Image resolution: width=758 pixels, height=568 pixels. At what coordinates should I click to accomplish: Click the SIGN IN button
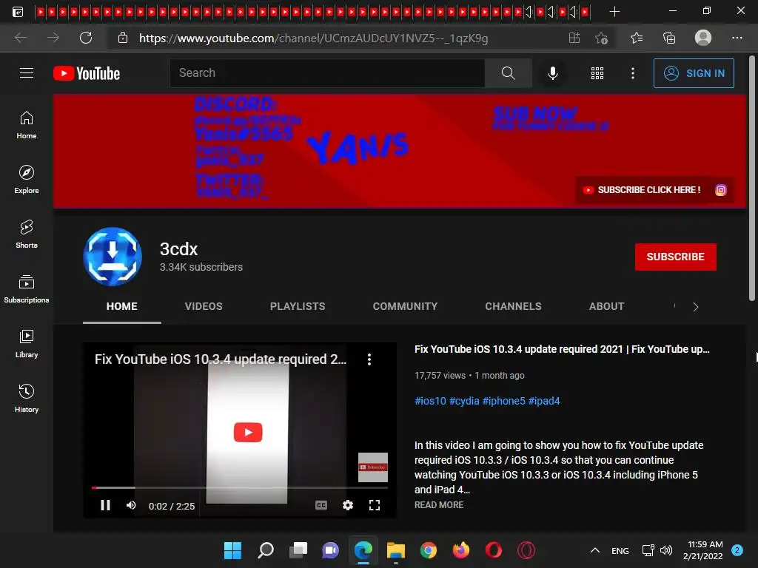click(694, 73)
